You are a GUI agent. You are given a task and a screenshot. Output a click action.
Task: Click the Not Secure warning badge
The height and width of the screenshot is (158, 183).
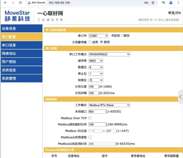pyautogui.click(x=37, y=3)
